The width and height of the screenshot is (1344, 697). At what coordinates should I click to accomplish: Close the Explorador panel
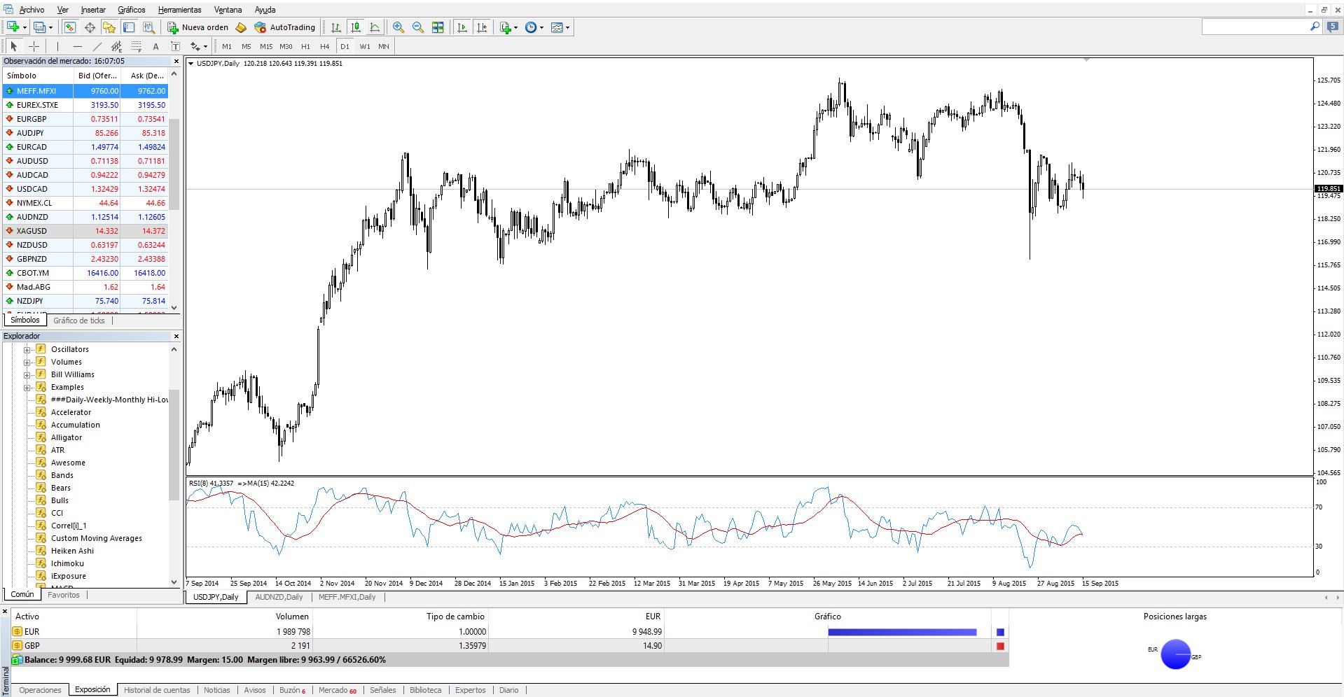pos(176,336)
